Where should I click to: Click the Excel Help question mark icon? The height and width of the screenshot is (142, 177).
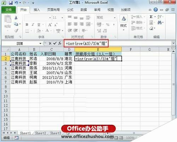(156, 10)
